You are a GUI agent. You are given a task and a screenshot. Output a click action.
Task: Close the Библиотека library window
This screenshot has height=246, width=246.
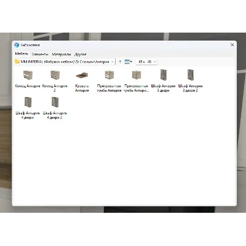pyautogui.click(x=232, y=45)
